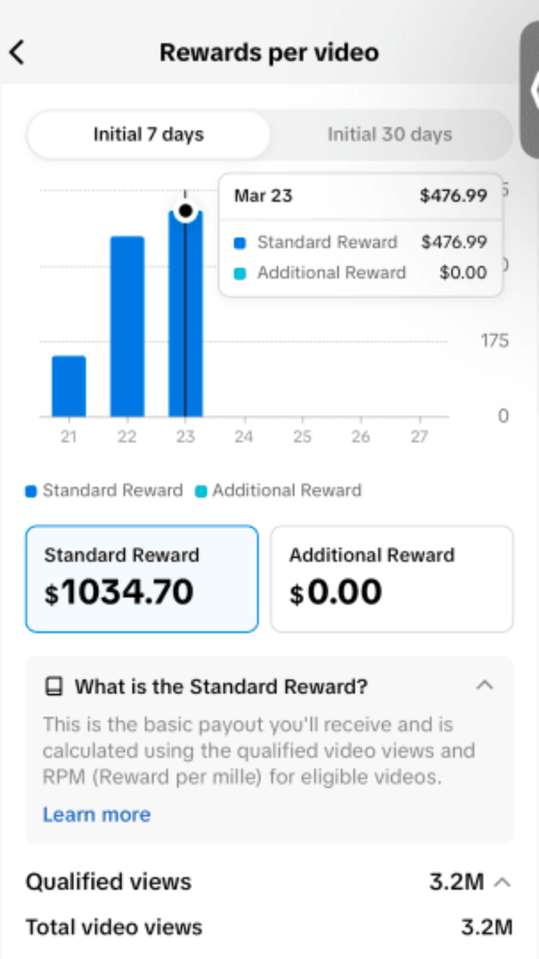
Task: Select the Initial 7 days tab
Action: (148, 134)
